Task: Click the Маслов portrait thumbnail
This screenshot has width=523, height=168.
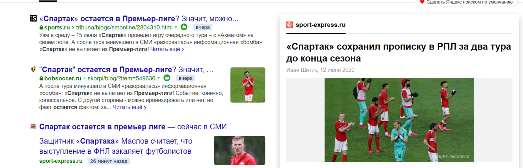Action: [240, 150]
